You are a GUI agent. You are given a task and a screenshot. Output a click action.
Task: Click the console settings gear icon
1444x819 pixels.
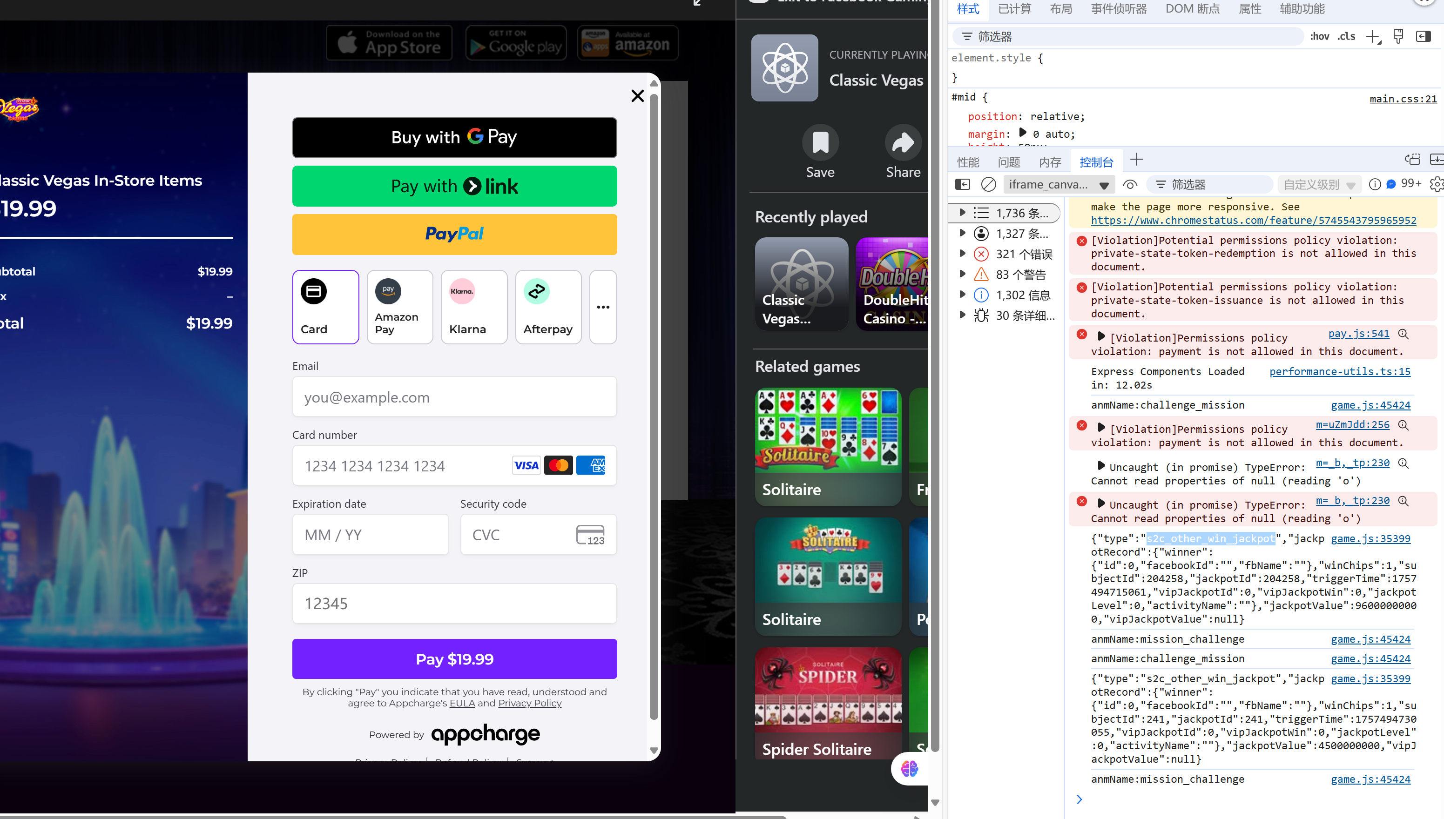tap(1436, 184)
